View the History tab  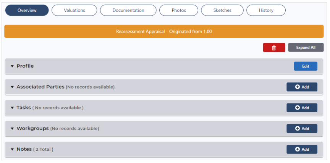266,10
